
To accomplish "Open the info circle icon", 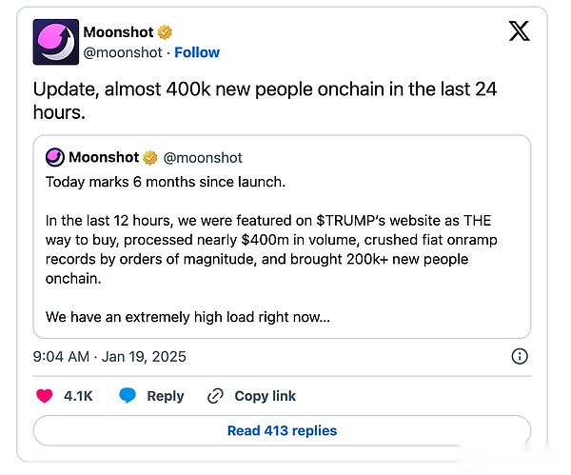I will [x=520, y=357].
